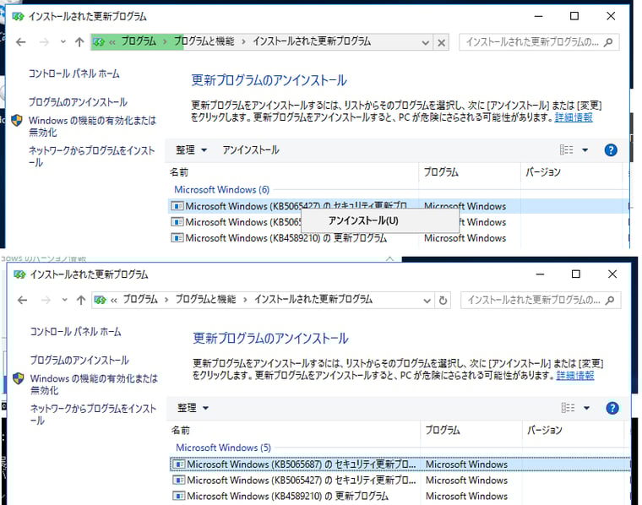Open プログラムのアンインストール link in lower window

[79, 360]
